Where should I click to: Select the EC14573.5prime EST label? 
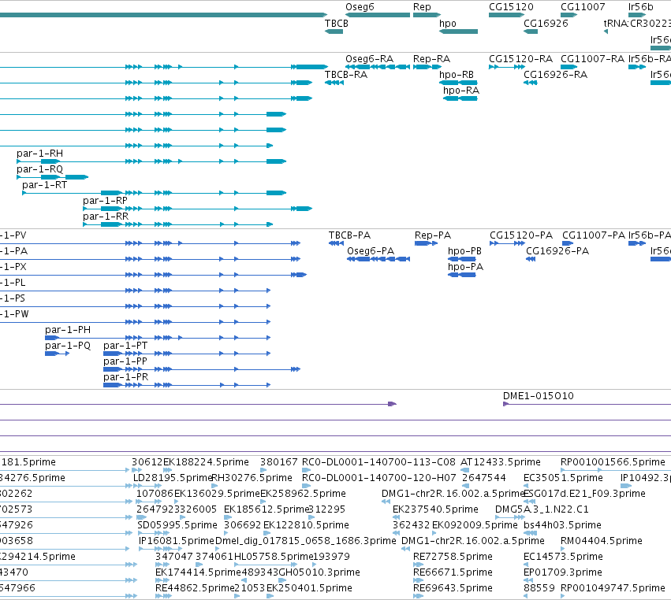tap(563, 557)
